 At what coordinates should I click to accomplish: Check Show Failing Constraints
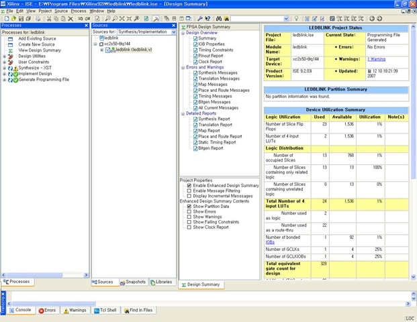pyautogui.click(x=189, y=222)
